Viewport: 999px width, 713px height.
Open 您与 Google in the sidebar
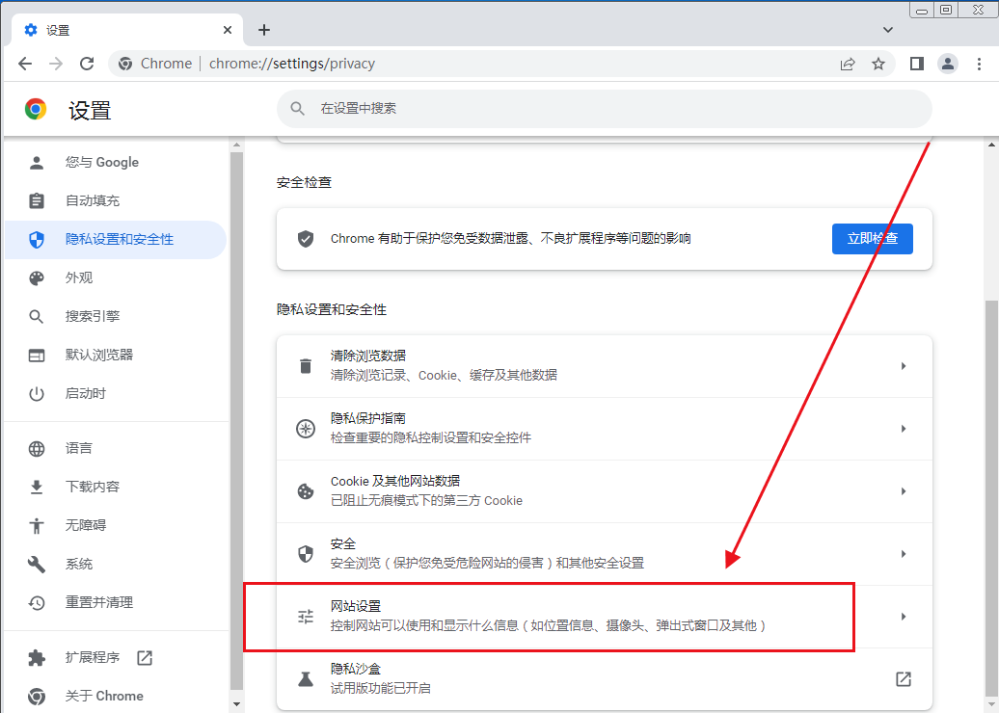115,162
